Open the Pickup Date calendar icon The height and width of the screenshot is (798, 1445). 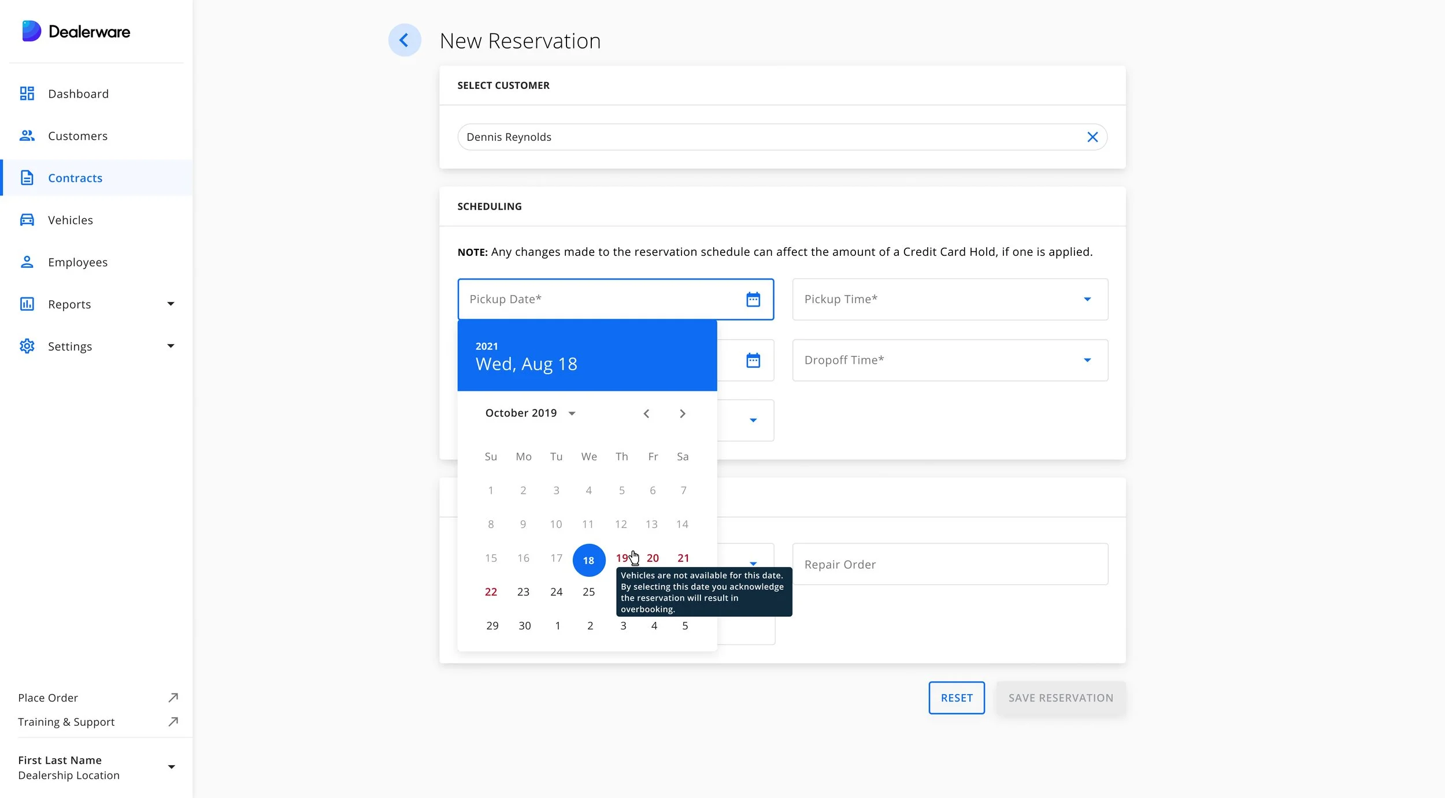click(x=753, y=299)
